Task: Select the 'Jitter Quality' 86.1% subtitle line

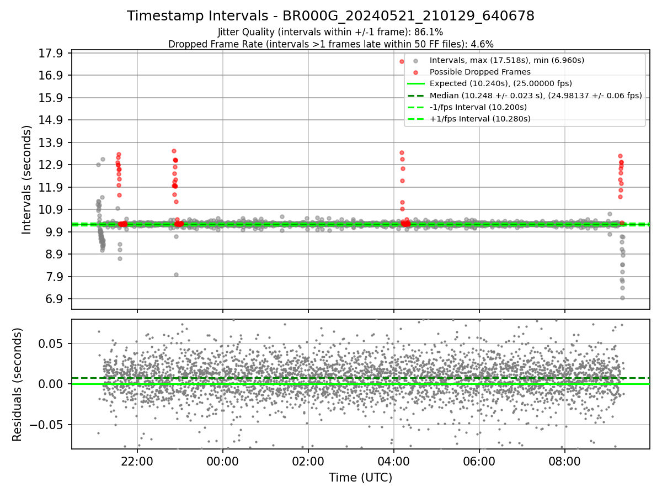Action: tap(330, 32)
